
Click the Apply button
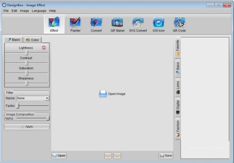[x=27, y=127]
